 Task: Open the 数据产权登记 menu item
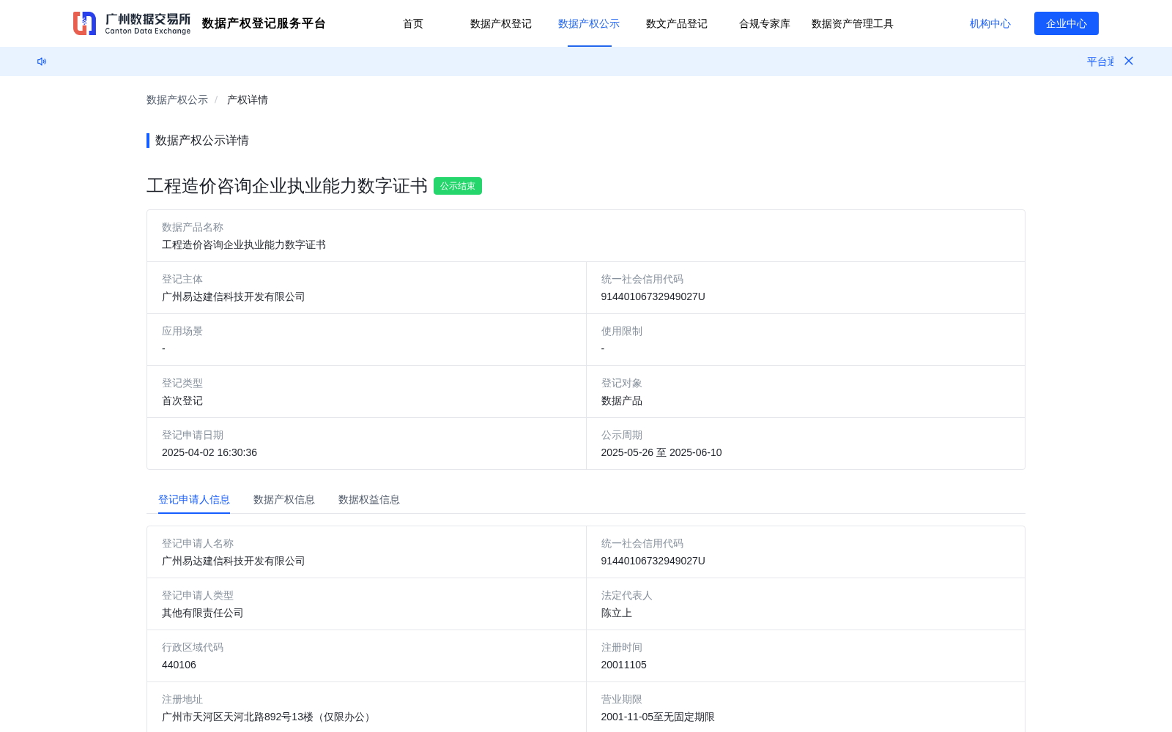click(501, 23)
